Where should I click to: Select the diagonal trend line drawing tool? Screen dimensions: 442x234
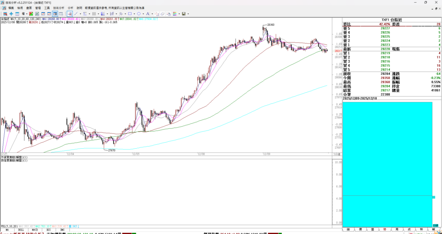[x=76, y=14]
